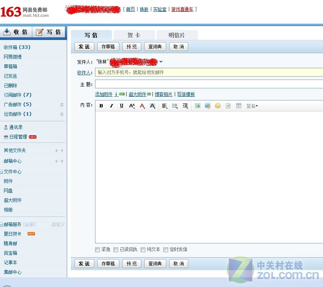Select the insert calendar icon in toolbar
The image size is (323, 287).
click(238, 106)
